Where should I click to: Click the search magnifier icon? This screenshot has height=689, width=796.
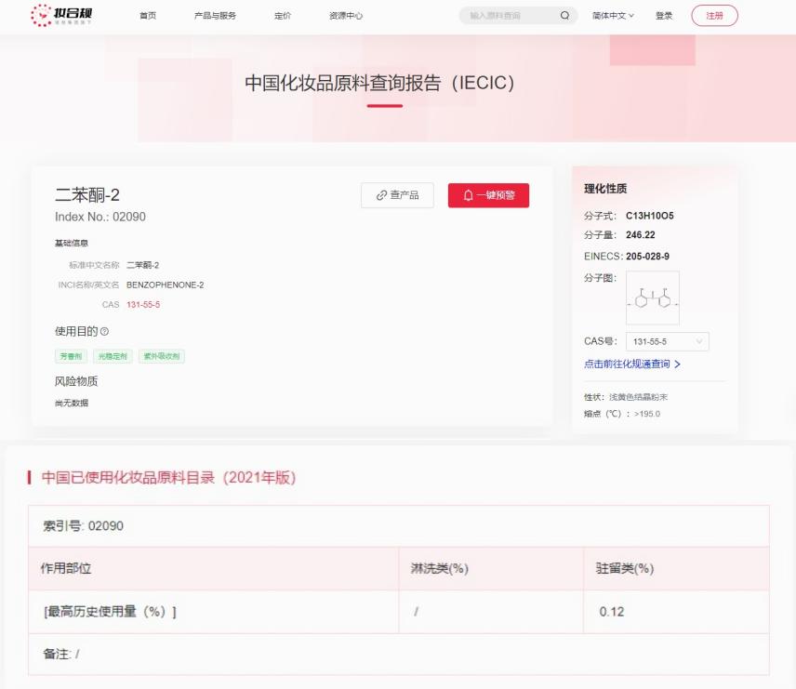[x=564, y=16]
